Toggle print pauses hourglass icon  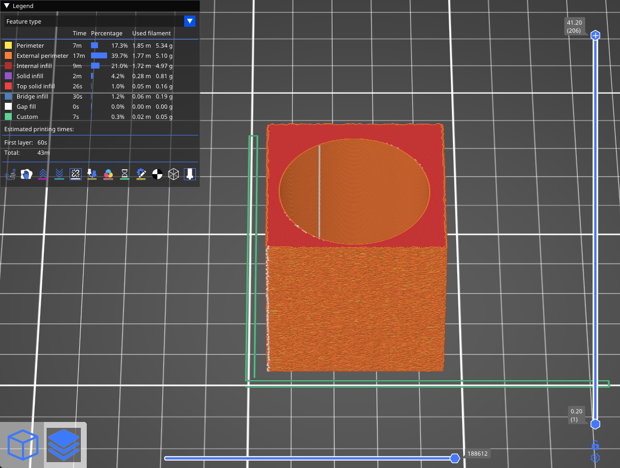pyautogui.click(x=124, y=174)
